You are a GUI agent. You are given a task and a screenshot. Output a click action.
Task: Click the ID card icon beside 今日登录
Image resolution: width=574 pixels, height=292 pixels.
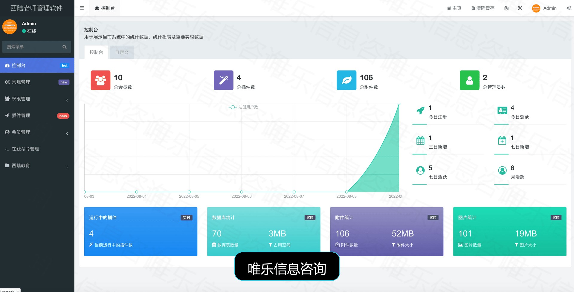tap(502, 110)
